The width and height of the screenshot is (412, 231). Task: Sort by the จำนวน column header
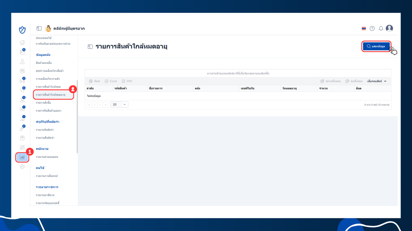point(336,88)
